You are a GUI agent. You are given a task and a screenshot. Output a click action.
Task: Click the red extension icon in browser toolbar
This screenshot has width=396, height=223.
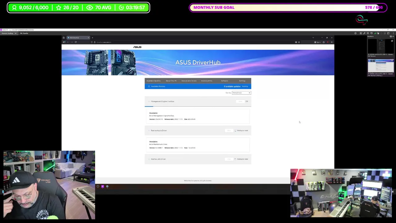tap(328, 42)
